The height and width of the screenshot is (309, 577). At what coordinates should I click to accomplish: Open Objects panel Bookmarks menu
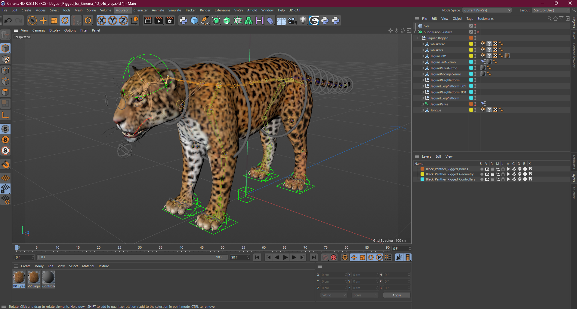485,19
